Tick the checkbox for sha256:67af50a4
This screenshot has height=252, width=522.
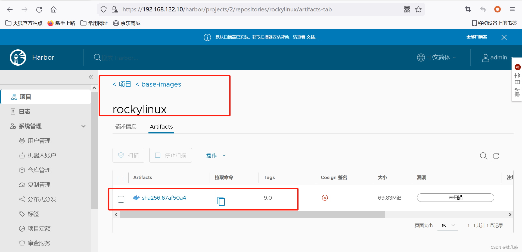click(x=121, y=199)
